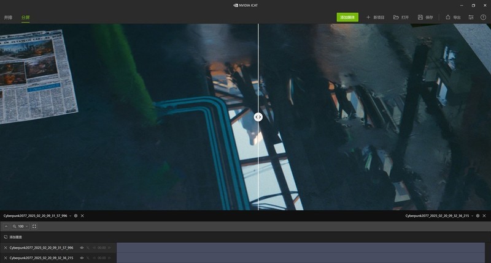Minimize the NVIDIA ICAT window
Viewport: 491px width, 263px height.
point(462,6)
